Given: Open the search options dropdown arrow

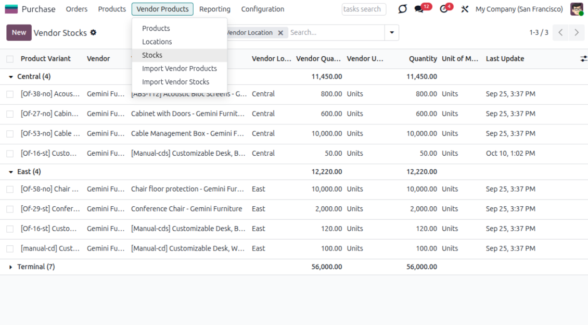Looking at the screenshot, I should 392,32.
